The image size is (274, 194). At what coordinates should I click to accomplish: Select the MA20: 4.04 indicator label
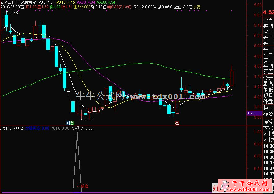pos(86,2)
